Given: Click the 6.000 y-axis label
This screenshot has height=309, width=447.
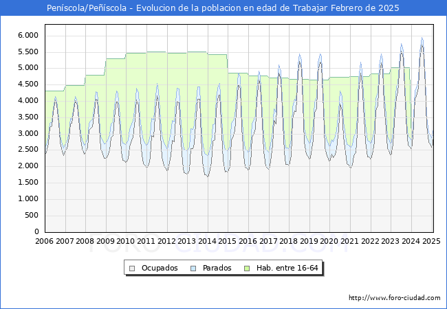Looking at the screenshot, I should point(28,35).
